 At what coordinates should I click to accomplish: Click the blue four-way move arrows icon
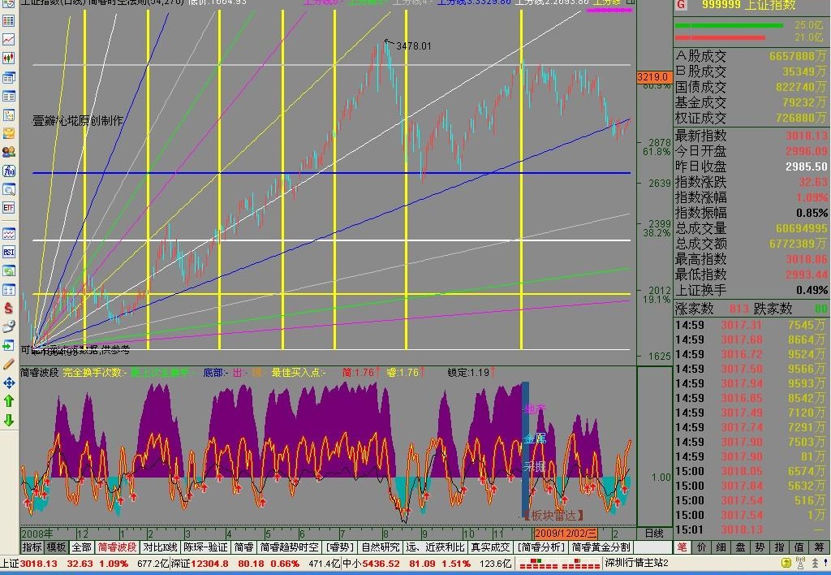[x=8, y=383]
